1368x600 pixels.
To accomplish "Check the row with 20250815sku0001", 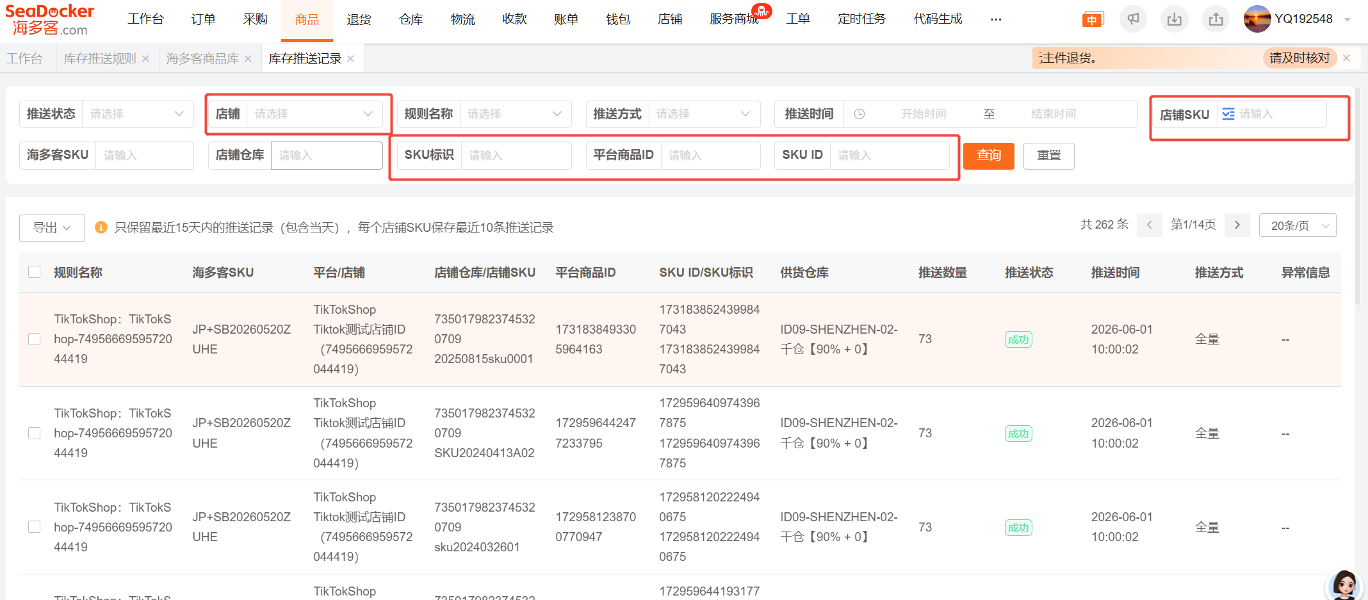I will point(35,339).
